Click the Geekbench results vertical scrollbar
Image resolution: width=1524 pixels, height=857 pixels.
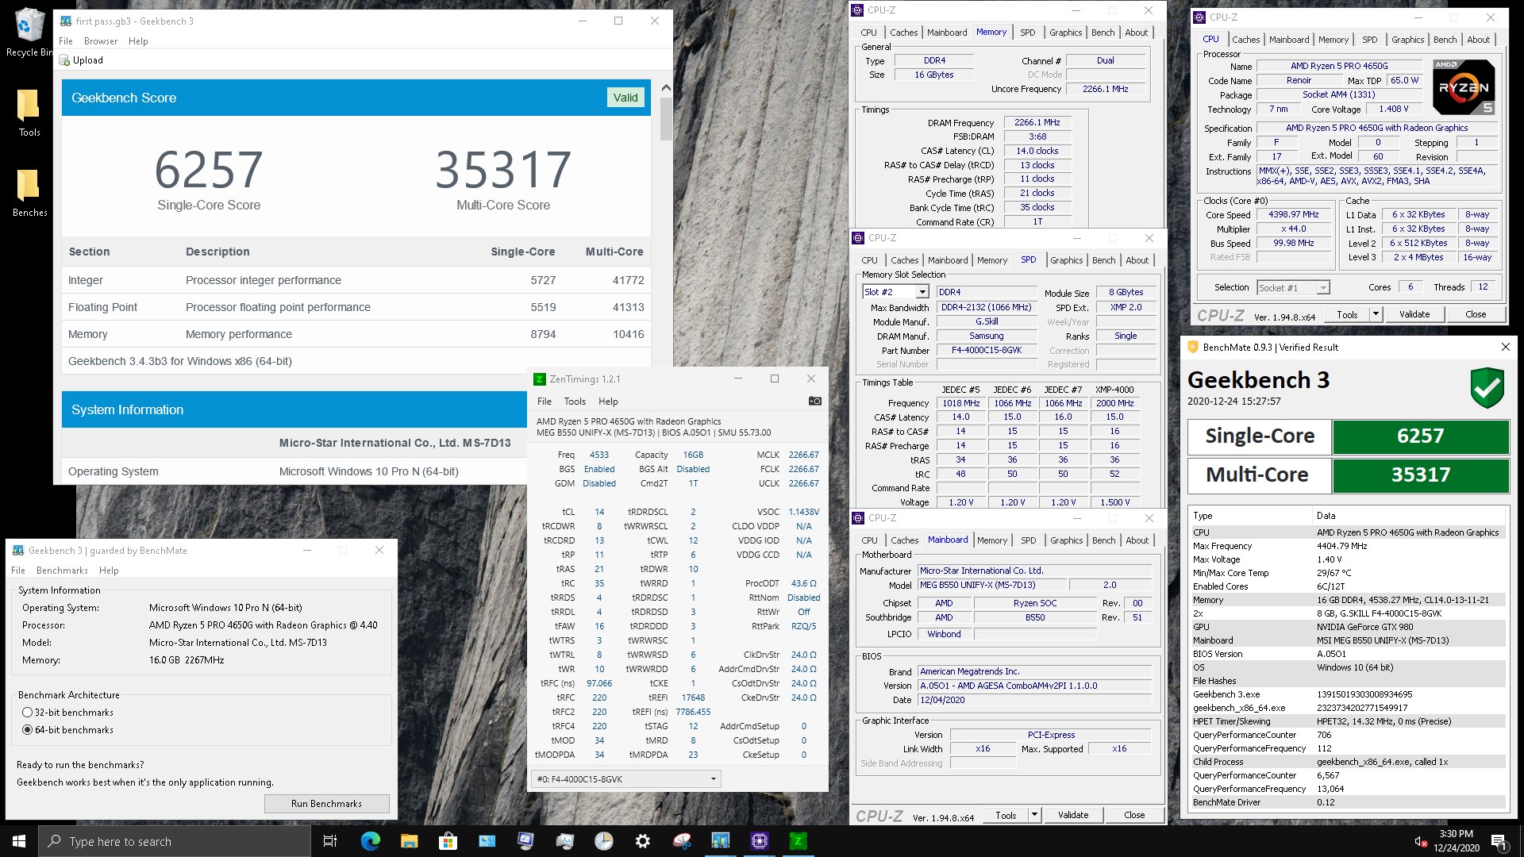point(665,119)
